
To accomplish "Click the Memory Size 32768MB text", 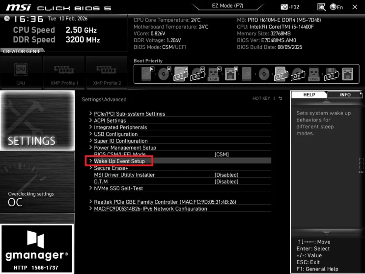I will point(264,33).
